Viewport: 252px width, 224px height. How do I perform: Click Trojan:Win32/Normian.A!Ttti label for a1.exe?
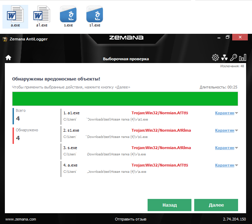tap(160, 113)
